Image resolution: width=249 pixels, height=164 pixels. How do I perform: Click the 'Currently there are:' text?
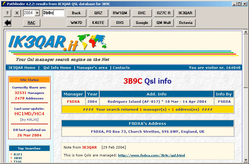[x=29, y=88]
